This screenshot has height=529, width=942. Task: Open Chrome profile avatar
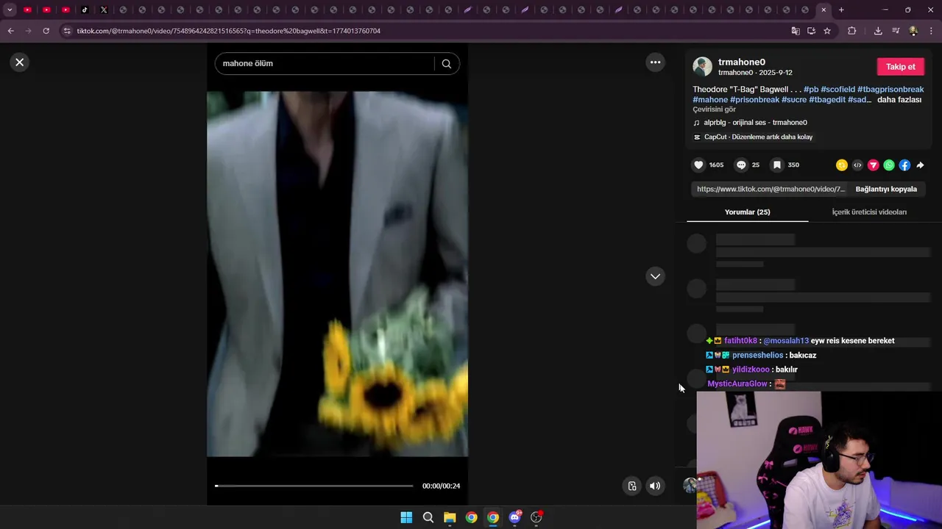click(x=913, y=31)
